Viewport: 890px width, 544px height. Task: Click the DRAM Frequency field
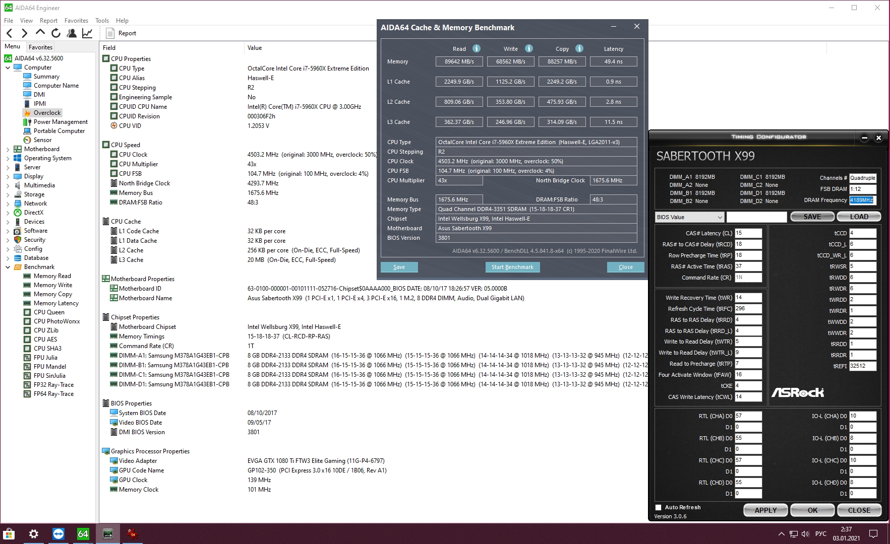tap(863, 200)
